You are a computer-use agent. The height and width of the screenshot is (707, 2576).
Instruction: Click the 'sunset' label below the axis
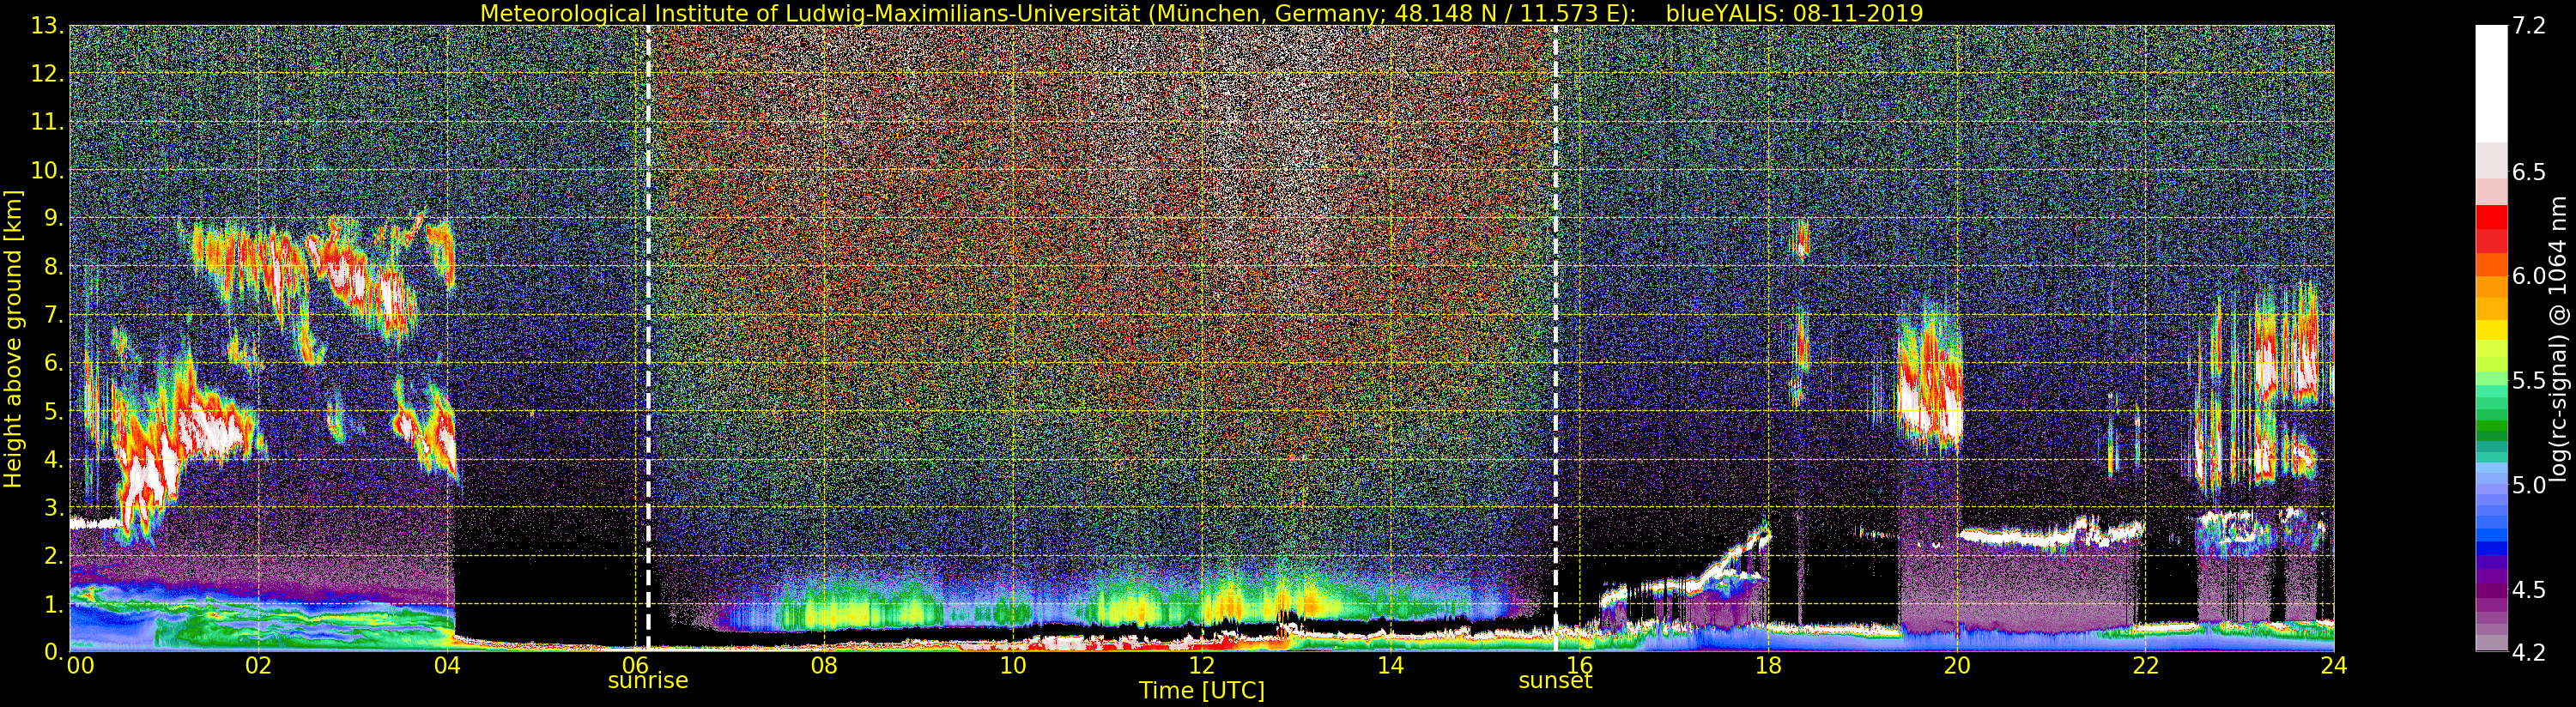(x=1555, y=681)
